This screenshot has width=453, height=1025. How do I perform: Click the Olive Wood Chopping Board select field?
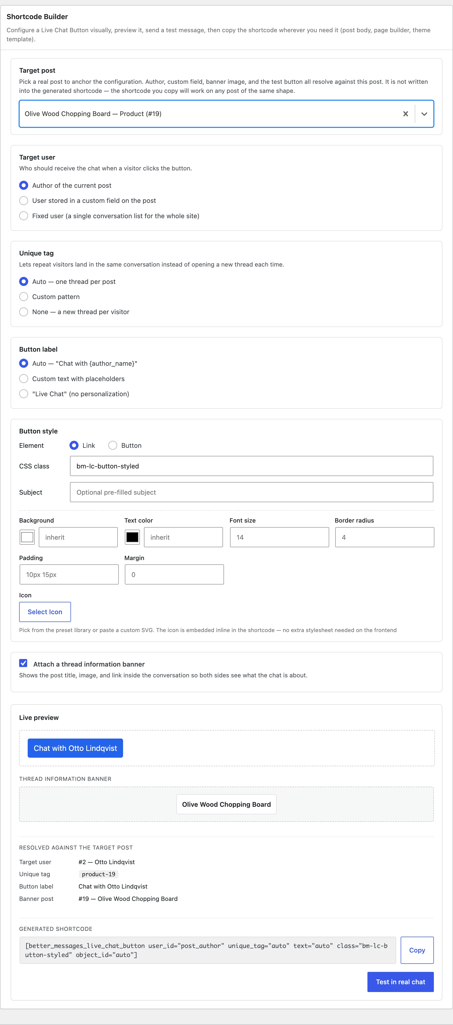click(226, 114)
